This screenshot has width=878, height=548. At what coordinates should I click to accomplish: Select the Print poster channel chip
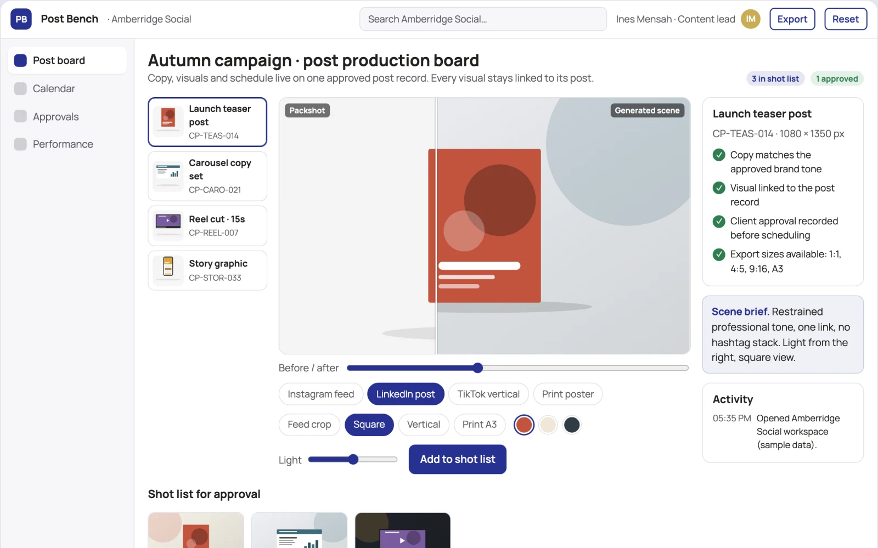pos(568,394)
